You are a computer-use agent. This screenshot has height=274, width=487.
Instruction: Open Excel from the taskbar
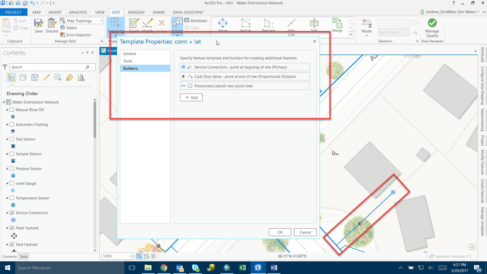click(x=242, y=268)
